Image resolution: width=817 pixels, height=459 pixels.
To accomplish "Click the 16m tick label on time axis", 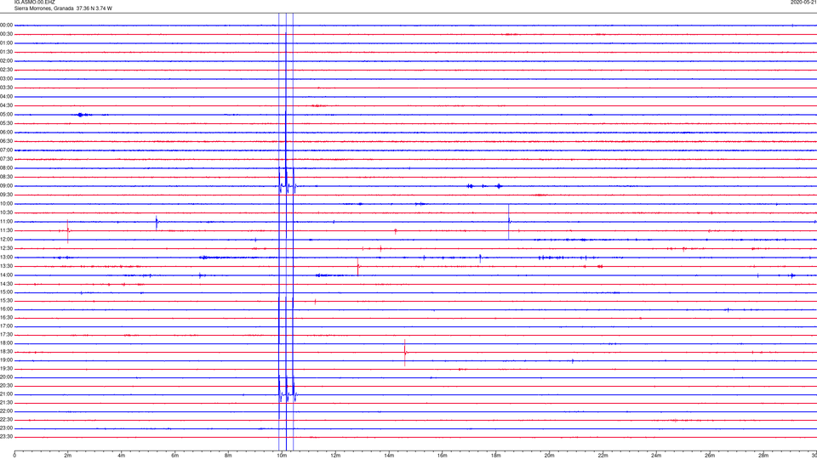I will (443, 456).
